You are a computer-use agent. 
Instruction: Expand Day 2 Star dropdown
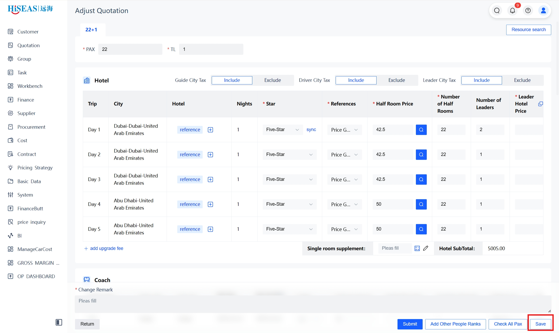coord(290,155)
